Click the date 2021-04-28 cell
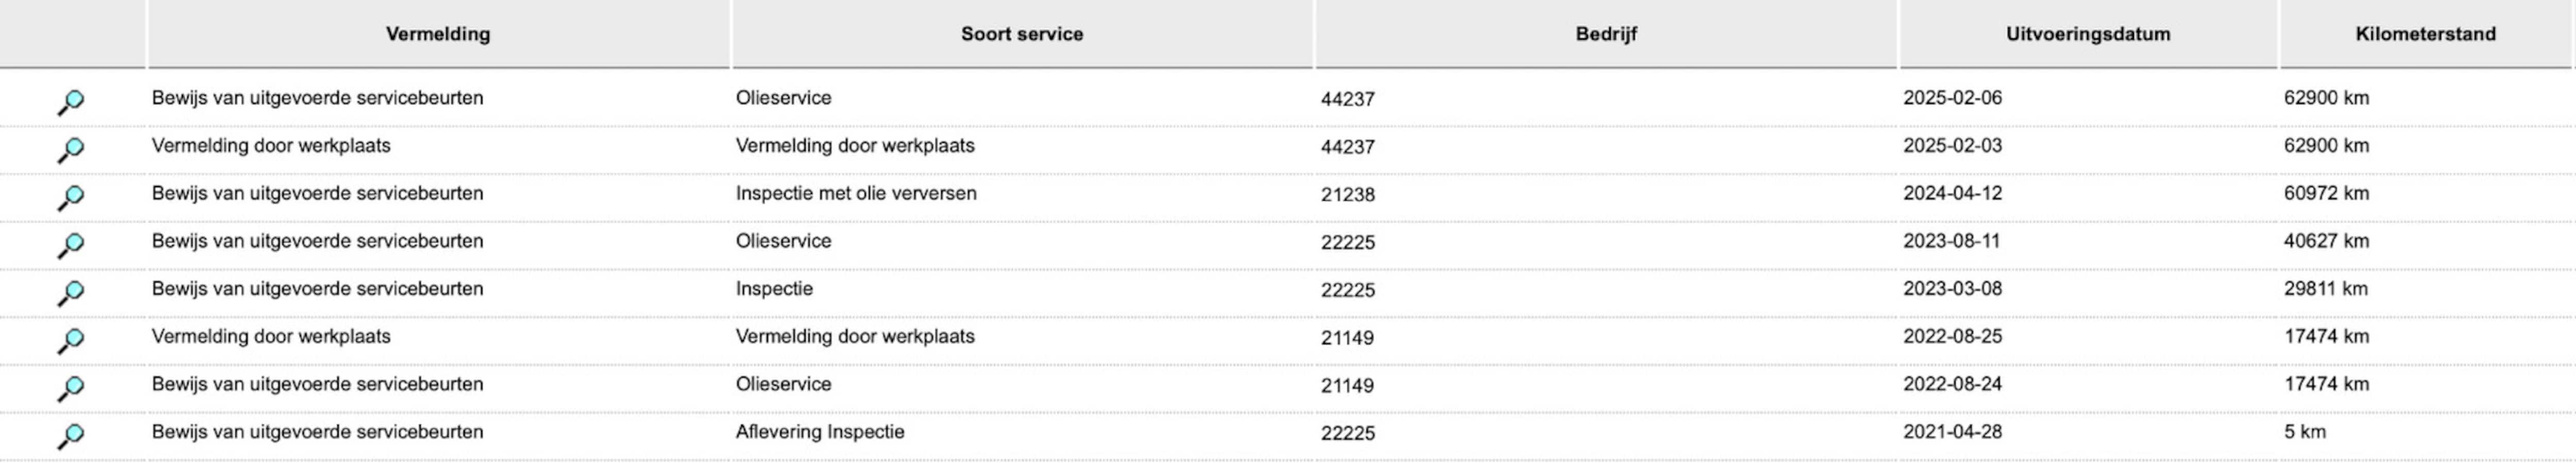 tap(1952, 432)
